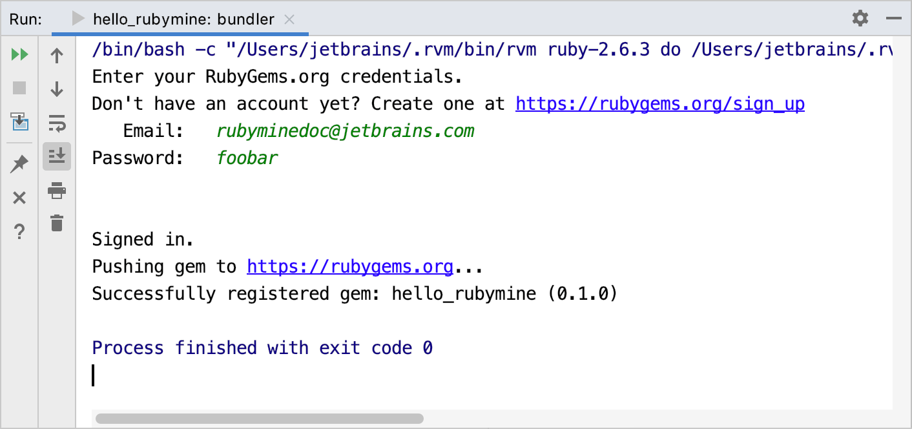This screenshot has height=429, width=912.
Task: Open the rubygems.org sign up link
Action: [659, 103]
